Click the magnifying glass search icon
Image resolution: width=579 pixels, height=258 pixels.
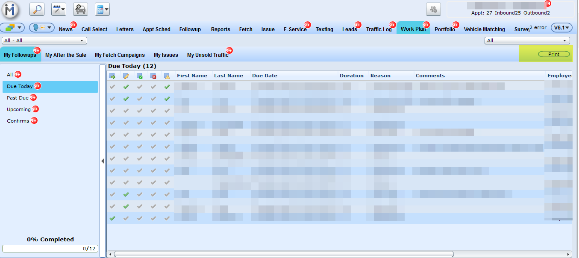pyautogui.click(x=37, y=9)
